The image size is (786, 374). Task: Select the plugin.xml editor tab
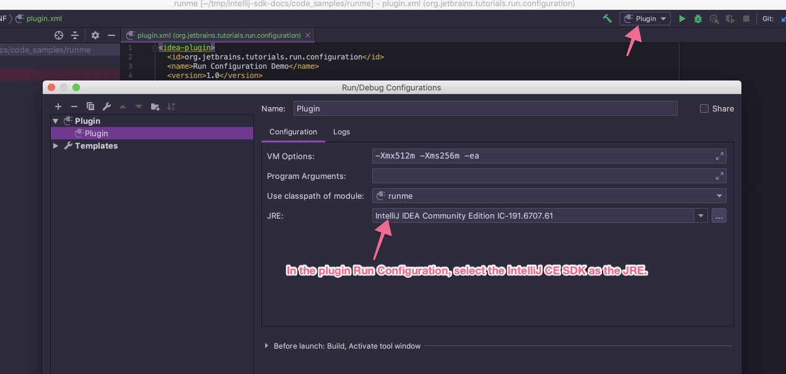point(218,35)
